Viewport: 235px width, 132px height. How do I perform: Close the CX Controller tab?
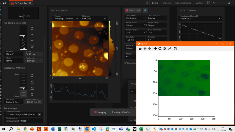[x=30, y=3]
